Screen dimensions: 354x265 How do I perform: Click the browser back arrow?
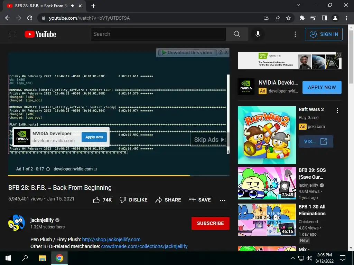(8, 18)
